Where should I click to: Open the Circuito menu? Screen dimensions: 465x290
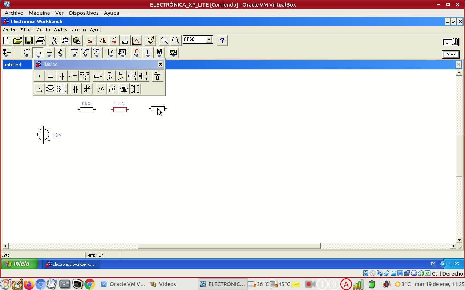pyautogui.click(x=43, y=30)
